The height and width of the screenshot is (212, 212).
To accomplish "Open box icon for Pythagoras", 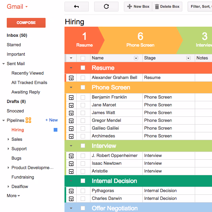I will click(71, 191).
